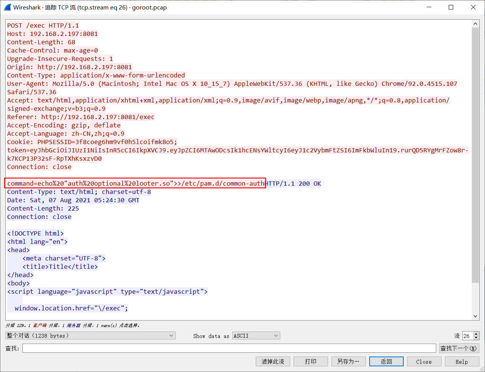Image resolution: width=485 pixels, height=372 pixels.
Task: Click the scroll up arrow of stream pane
Action: click(476, 24)
